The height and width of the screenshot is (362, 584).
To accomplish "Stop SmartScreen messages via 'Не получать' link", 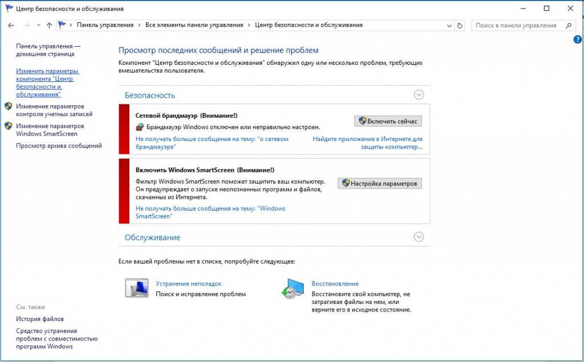I will point(210,212).
